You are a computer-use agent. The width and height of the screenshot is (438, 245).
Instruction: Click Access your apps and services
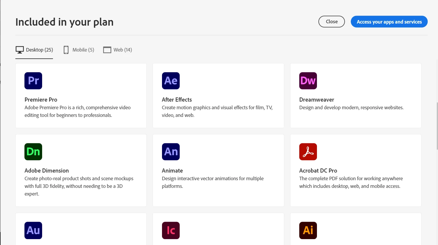pyautogui.click(x=389, y=21)
